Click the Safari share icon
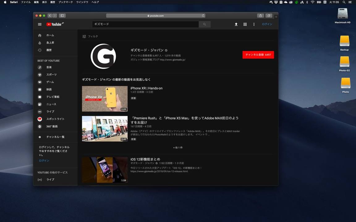Screen dimensions: 356x222 tap(261, 16)
